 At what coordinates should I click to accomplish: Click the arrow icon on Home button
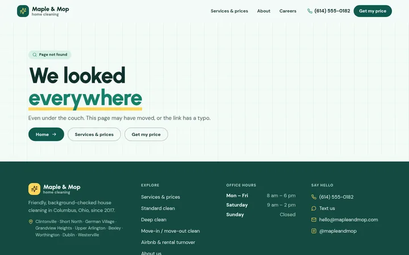click(55, 134)
